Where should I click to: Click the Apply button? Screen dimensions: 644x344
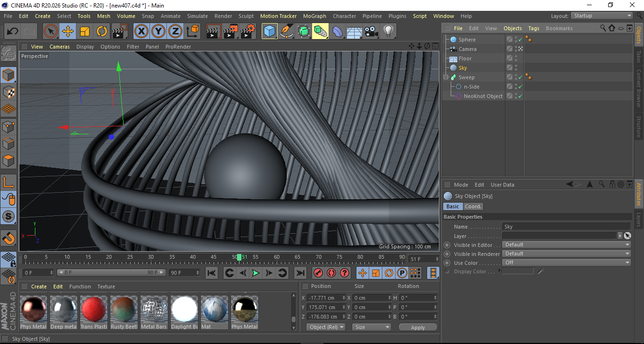click(x=418, y=328)
